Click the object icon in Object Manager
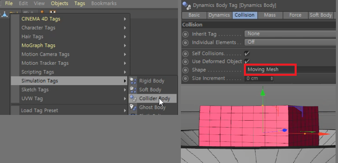 pos(5,14)
